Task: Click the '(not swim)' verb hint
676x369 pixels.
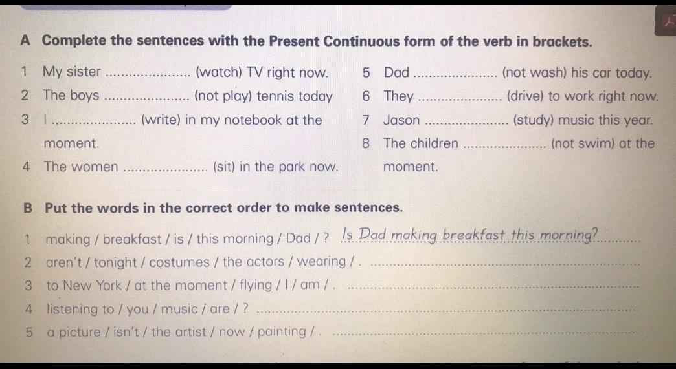Action: [x=582, y=143]
